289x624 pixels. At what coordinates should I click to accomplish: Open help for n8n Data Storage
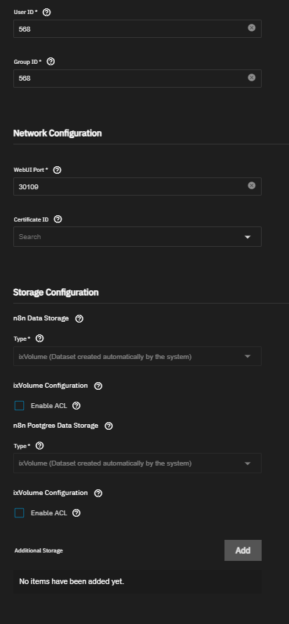click(79, 319)
